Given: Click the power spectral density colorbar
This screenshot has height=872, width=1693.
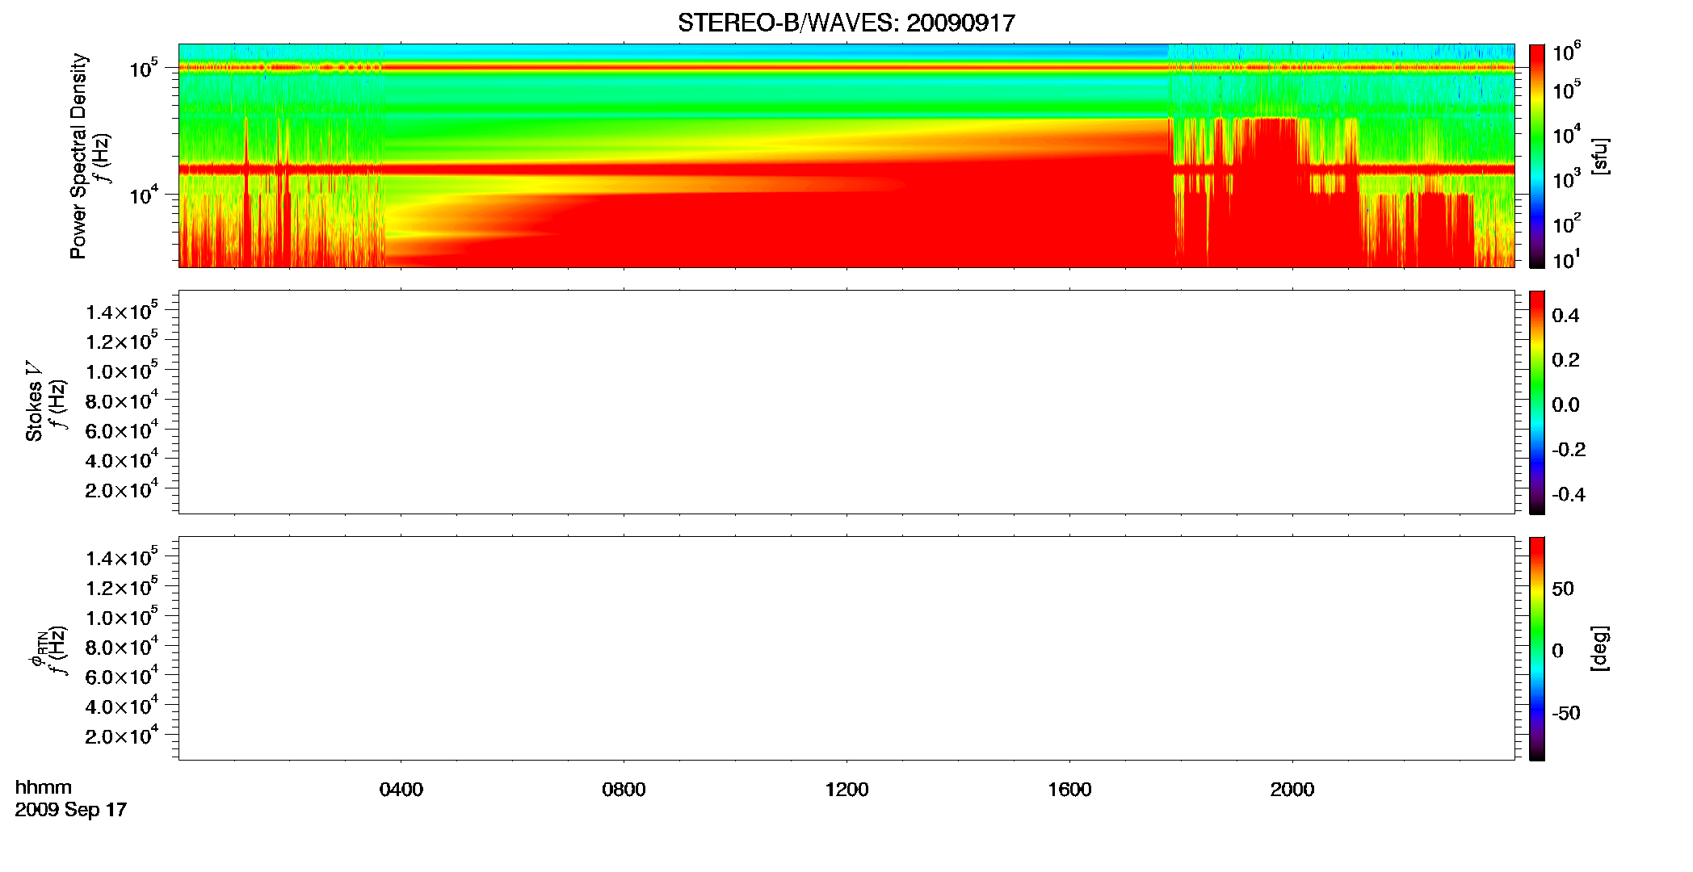Looking at the screenshot, I should click(1537, 156).
